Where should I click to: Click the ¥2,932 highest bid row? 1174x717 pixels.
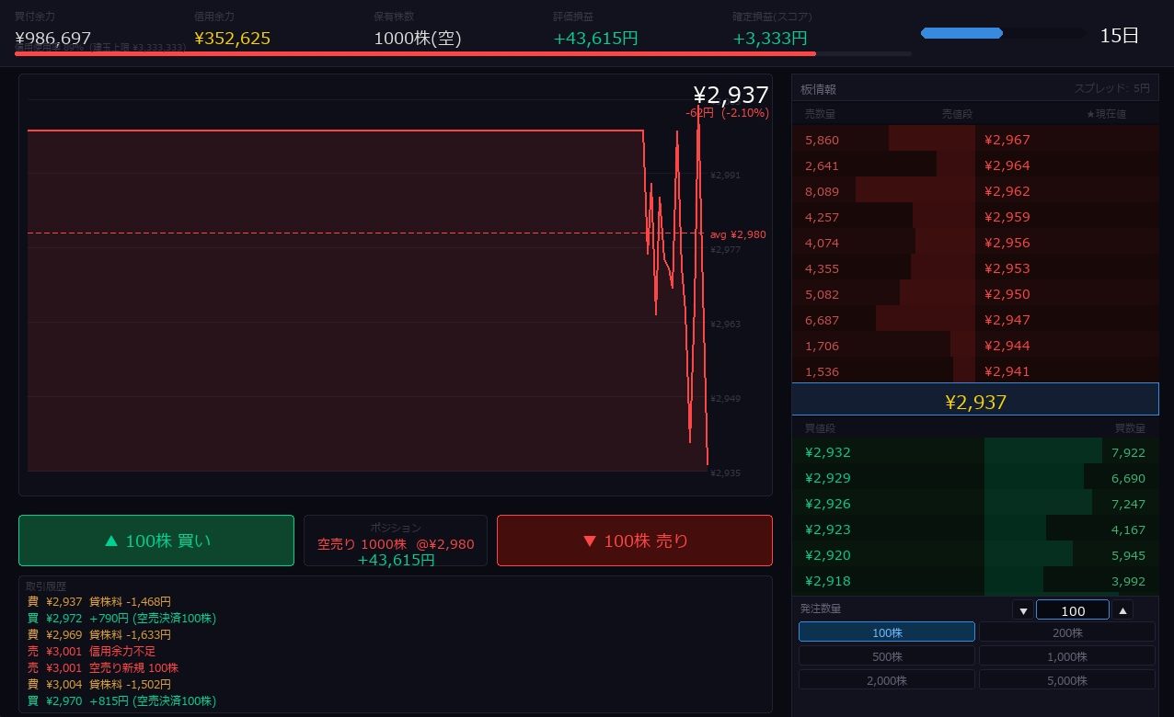tap(975, 452)
